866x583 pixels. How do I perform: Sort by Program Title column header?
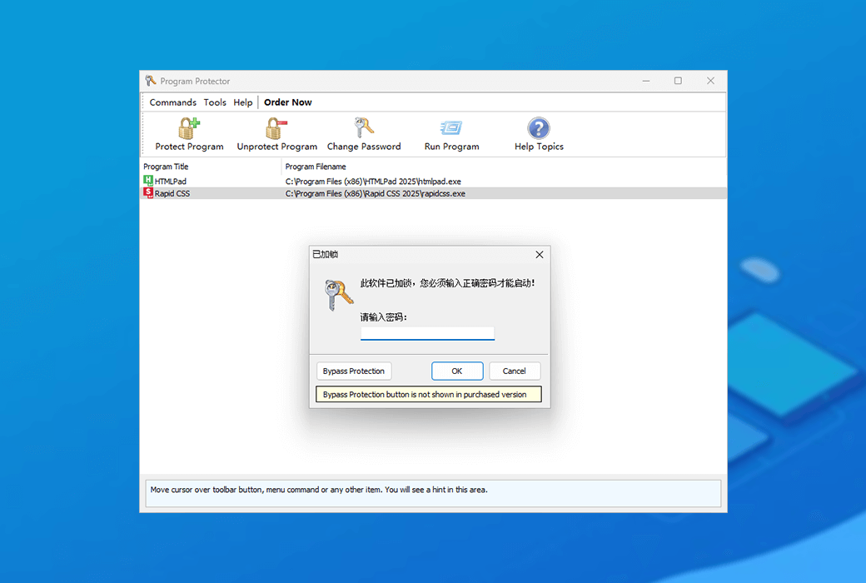(166, 167)
